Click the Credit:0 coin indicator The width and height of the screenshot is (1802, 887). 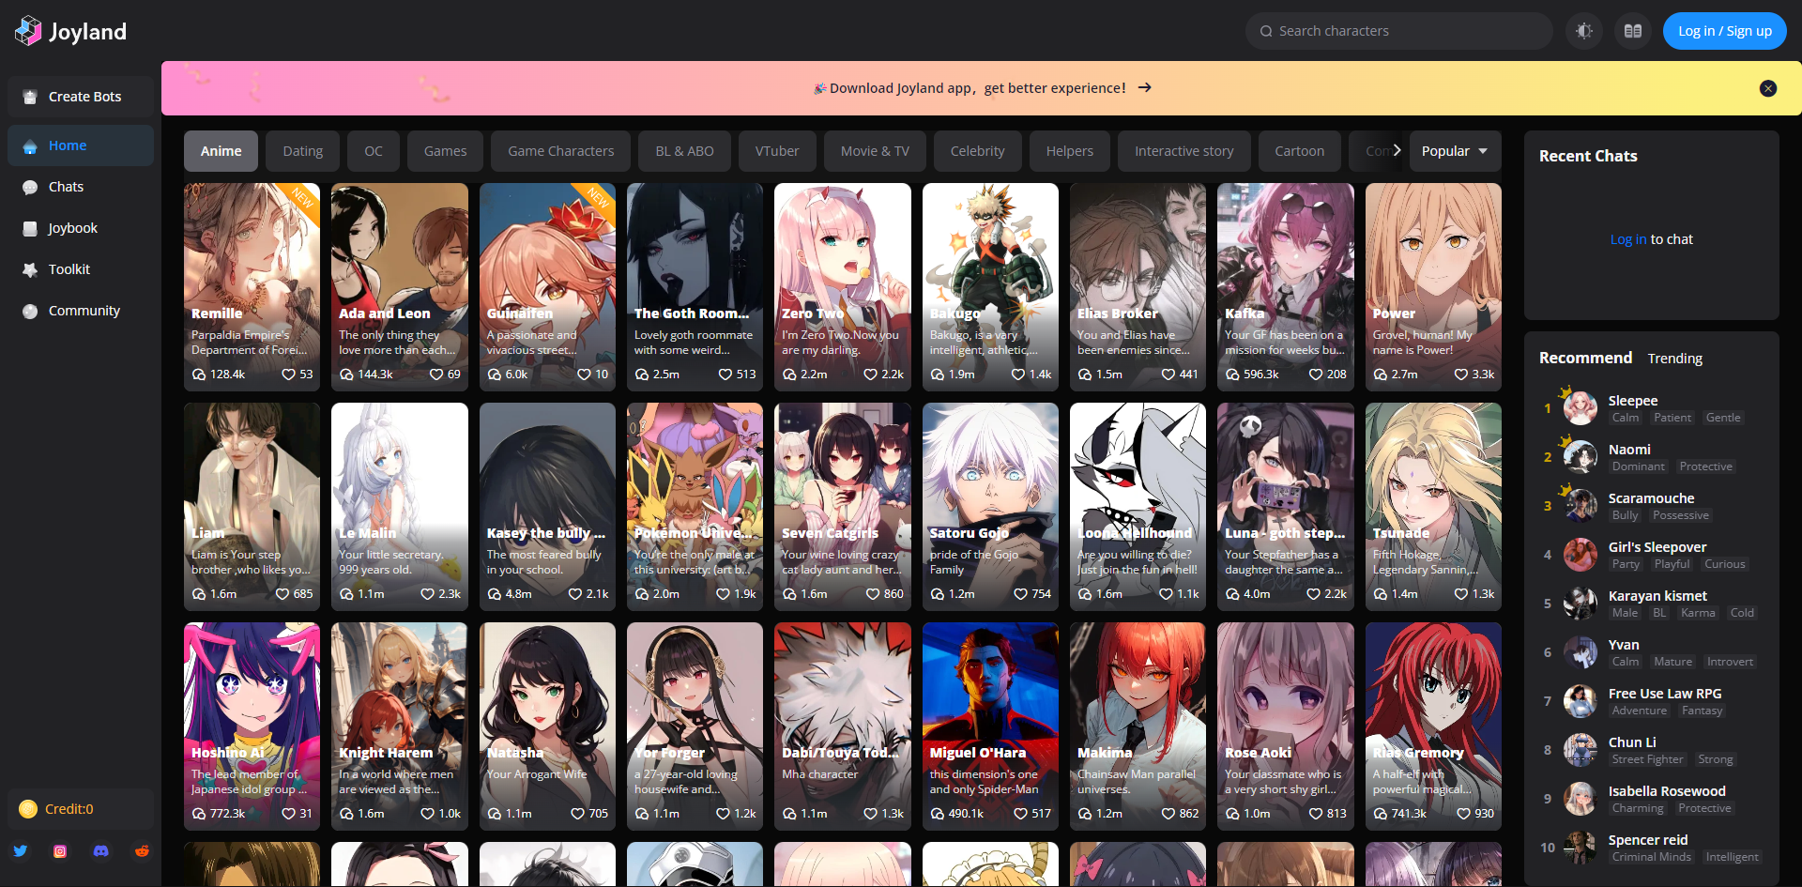(81, 809)
